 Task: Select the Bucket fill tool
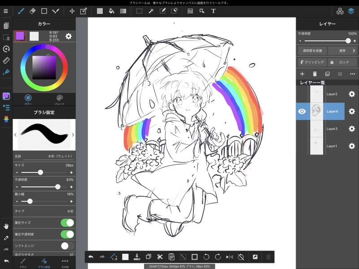[x=111, y=11]
